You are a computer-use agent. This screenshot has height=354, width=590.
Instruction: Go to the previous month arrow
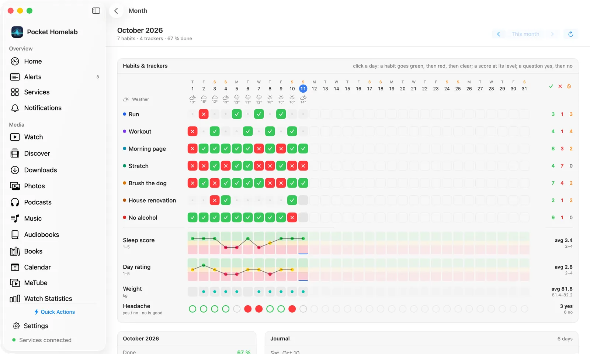pos(499,34)
